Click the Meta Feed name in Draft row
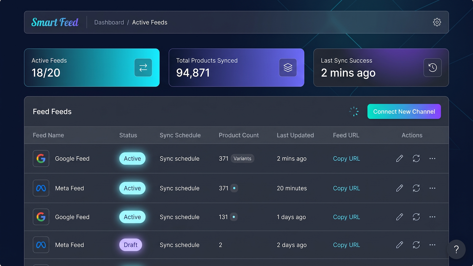The width and height of the screenshot is (473, 266). [69, 245]
